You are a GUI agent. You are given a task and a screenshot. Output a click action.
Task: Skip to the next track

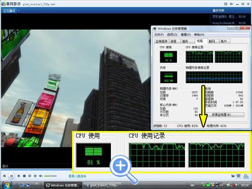(x=19, y=176)
